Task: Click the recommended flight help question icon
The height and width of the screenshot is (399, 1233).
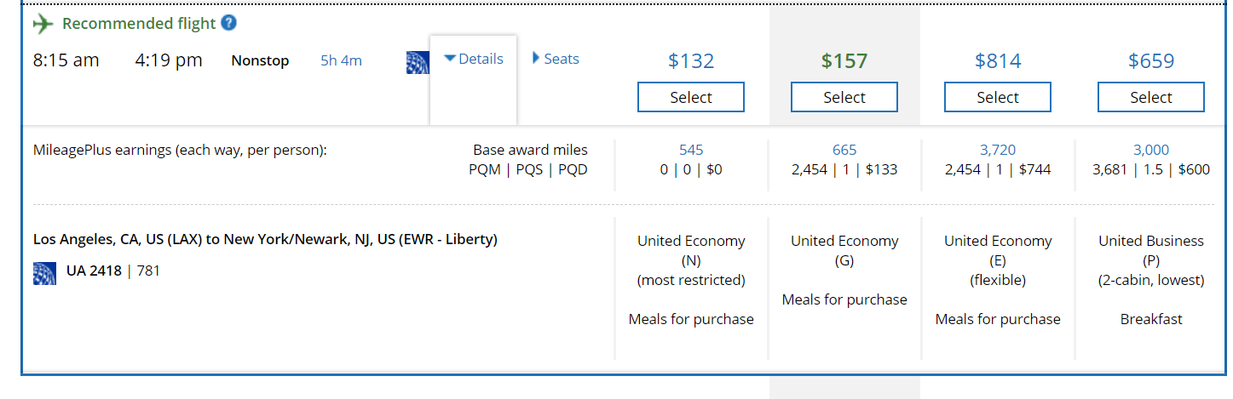Action: (228, 23)
